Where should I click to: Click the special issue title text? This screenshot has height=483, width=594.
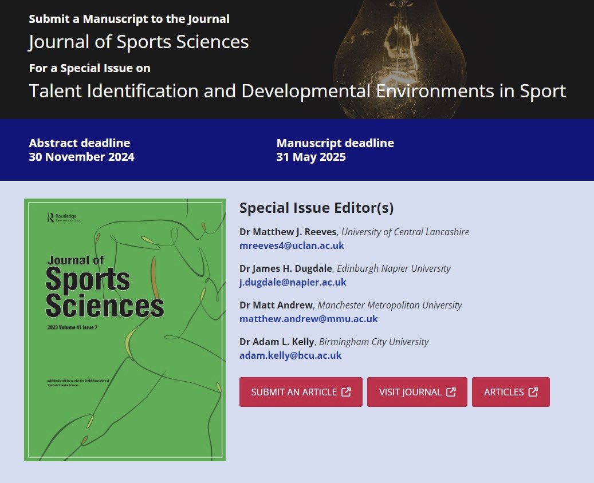tap(297, 90)
